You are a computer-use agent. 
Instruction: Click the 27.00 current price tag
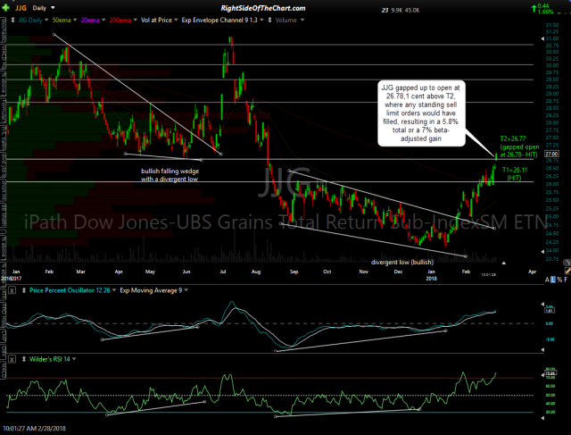coord(551,154)
